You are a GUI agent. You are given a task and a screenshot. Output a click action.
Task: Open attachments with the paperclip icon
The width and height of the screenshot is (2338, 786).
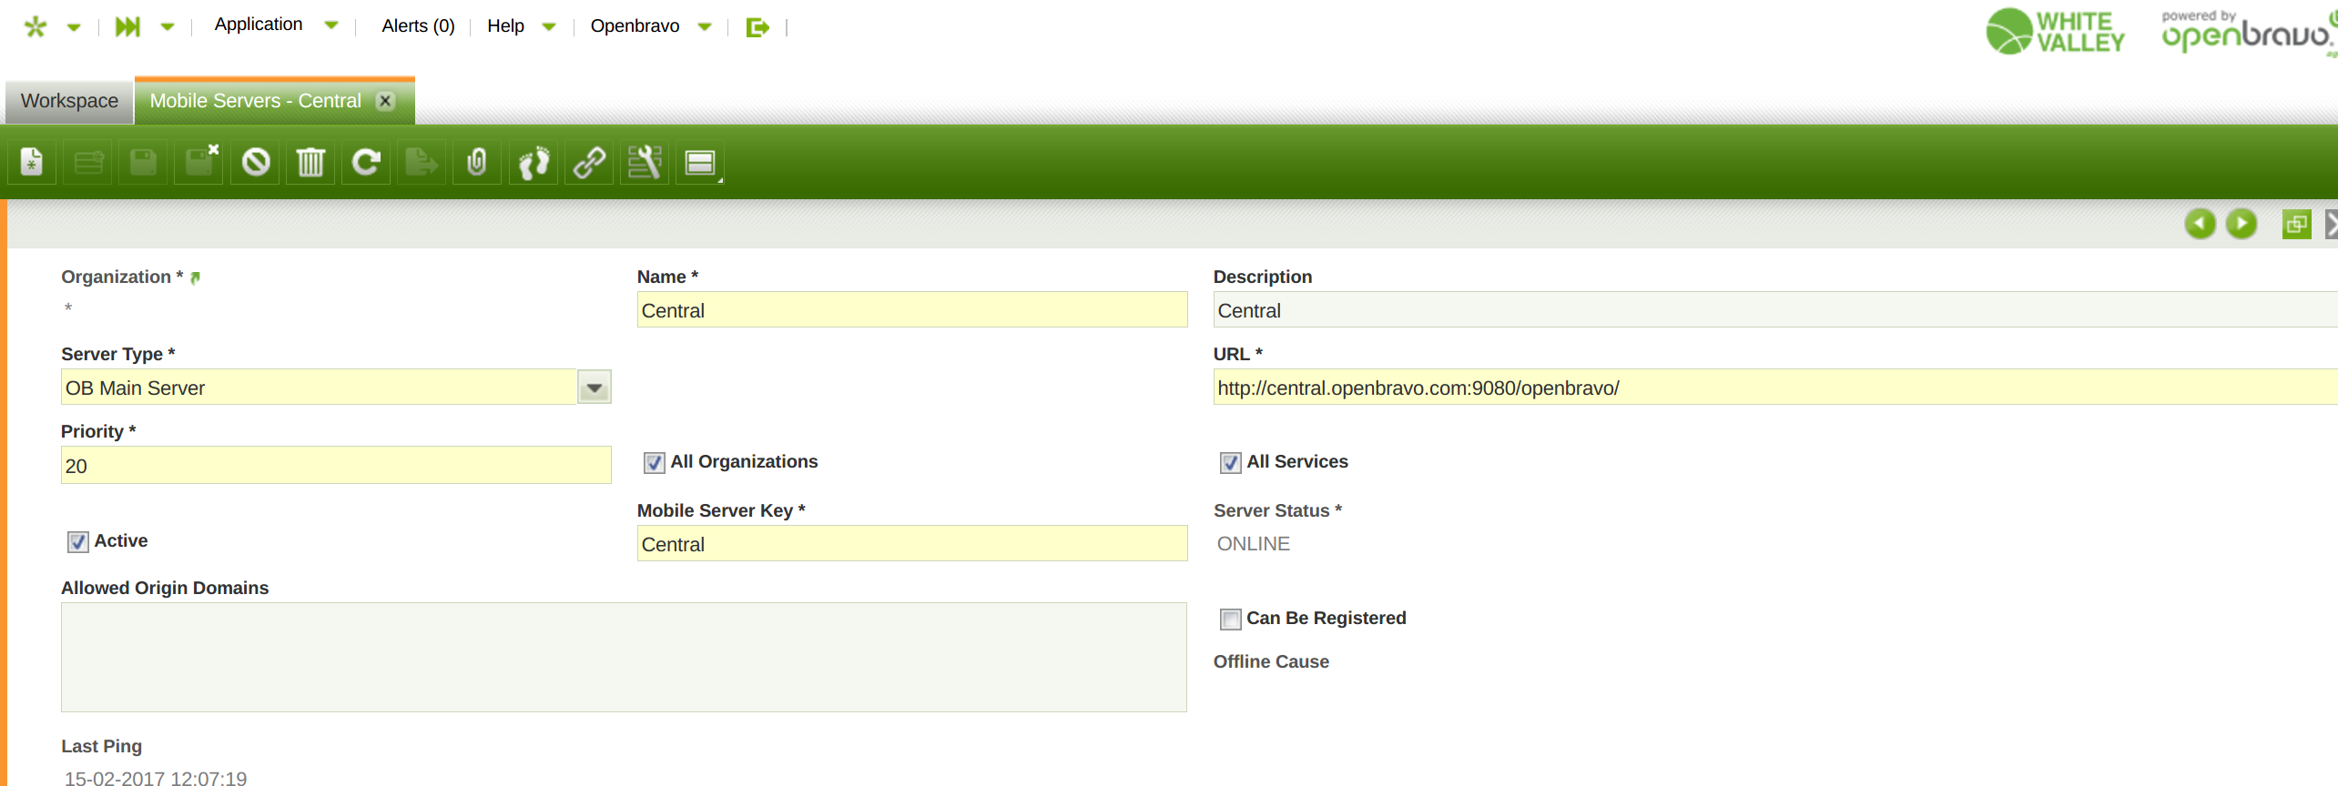(x=477, y=163)
